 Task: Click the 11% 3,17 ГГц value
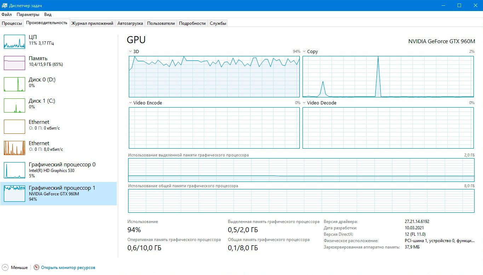[x=41, y=43]
